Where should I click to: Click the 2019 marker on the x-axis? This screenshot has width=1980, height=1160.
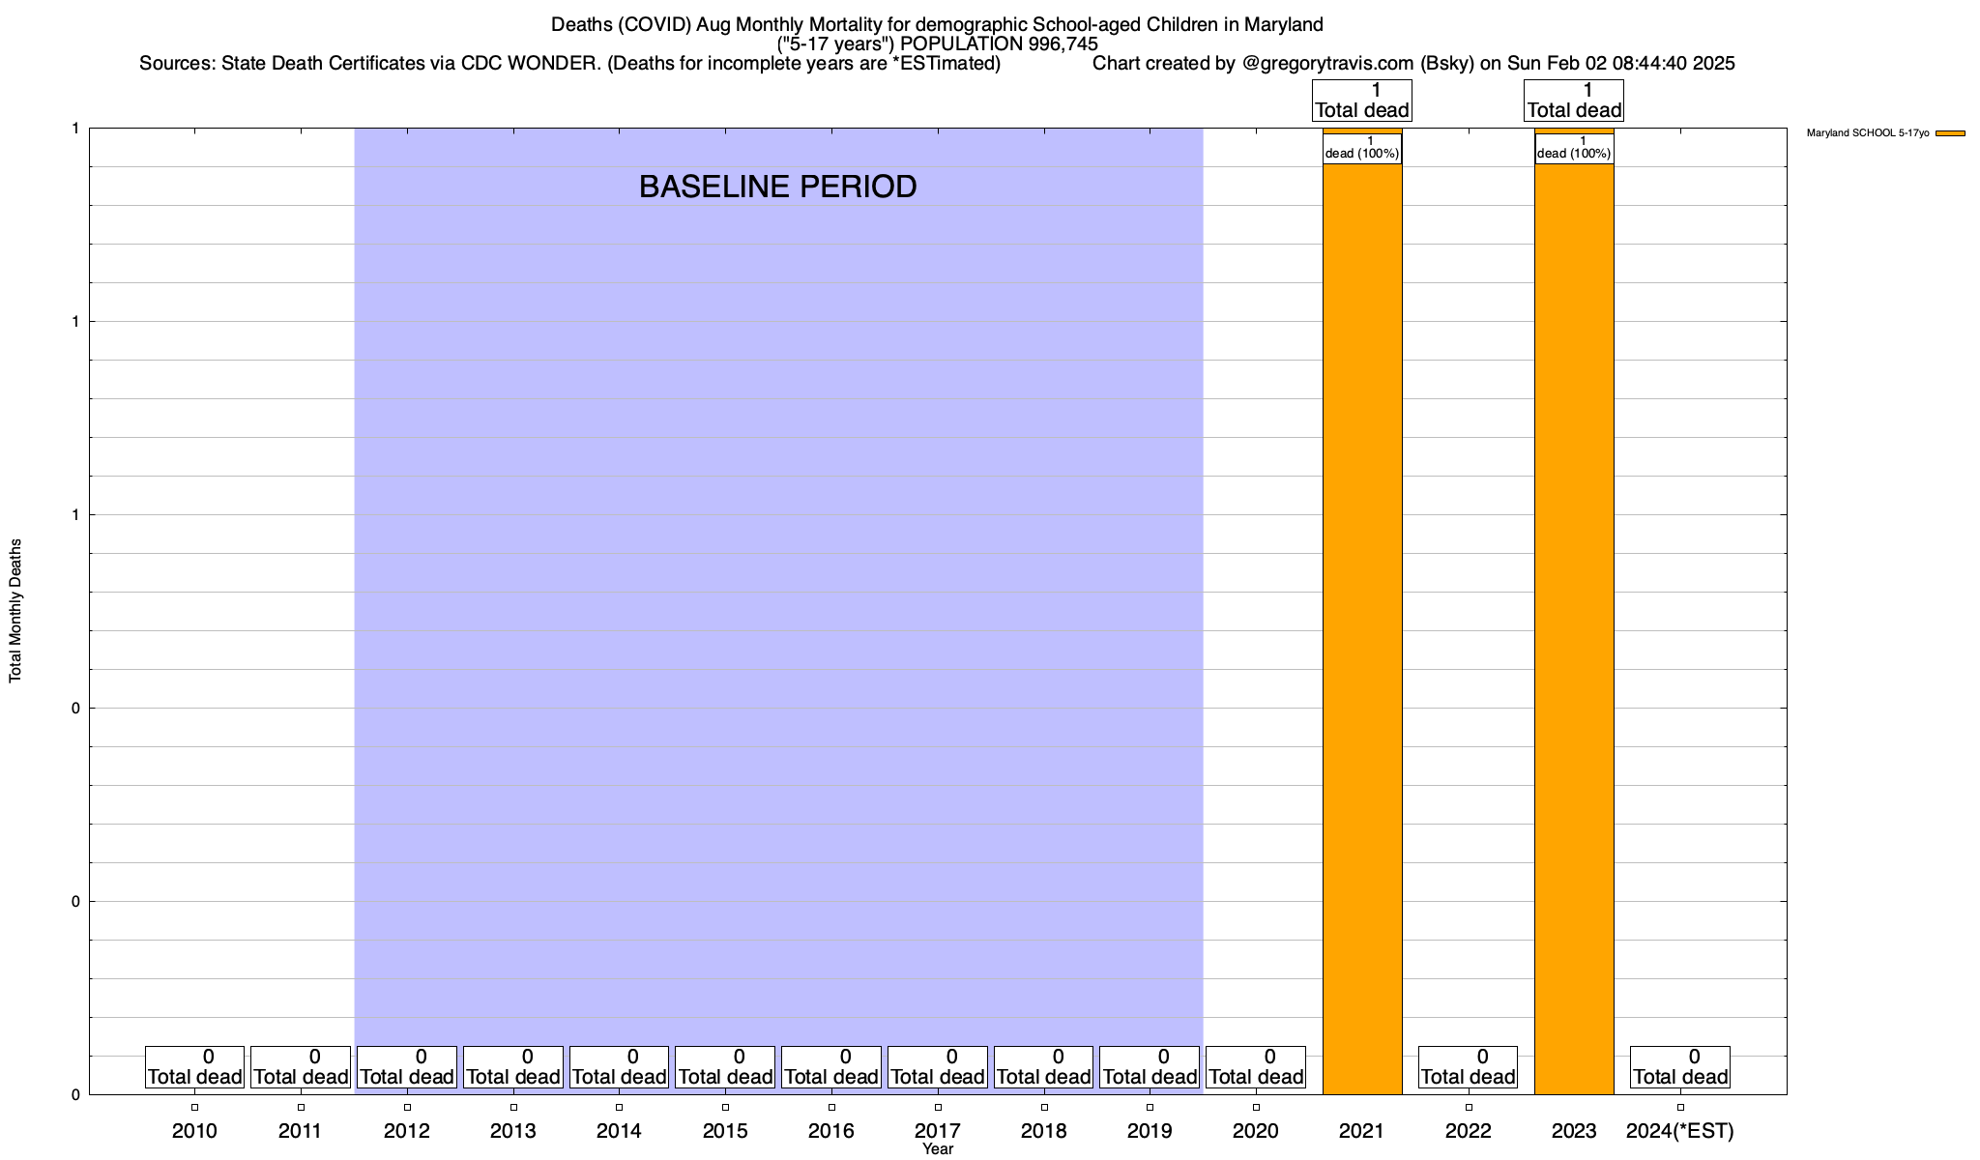tap(1150, 1108)
